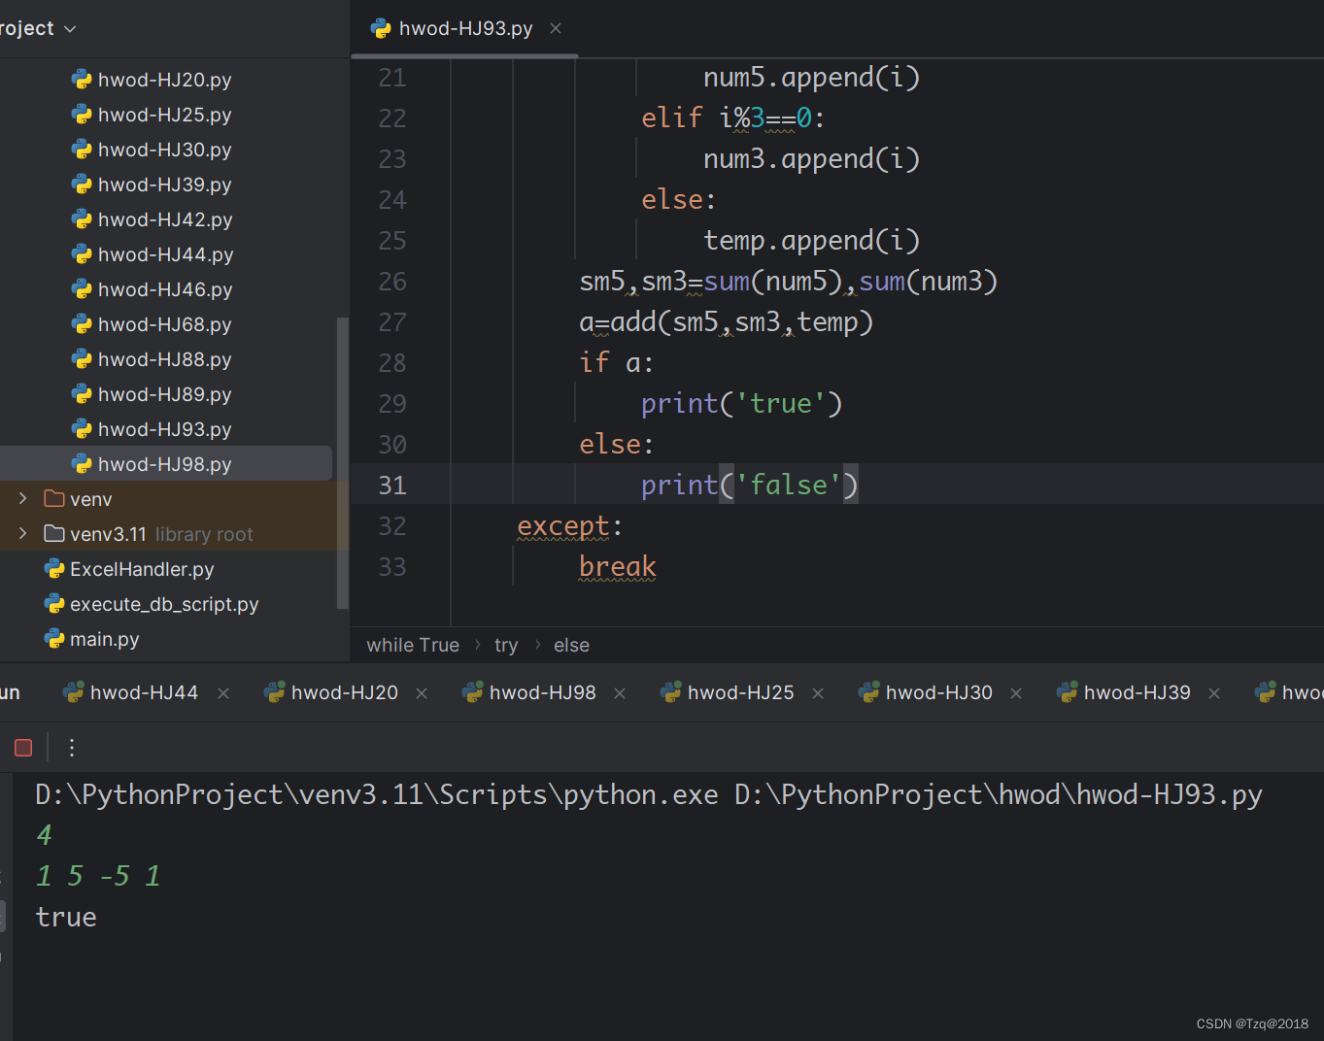Screen dimensions: 1324x1041
Task: Close the hwod-HJ20 run tab
Action: [422, 693]
